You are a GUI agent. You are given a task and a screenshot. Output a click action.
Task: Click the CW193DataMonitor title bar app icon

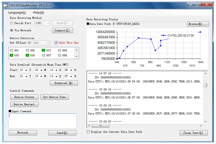[x=5, y=5]
